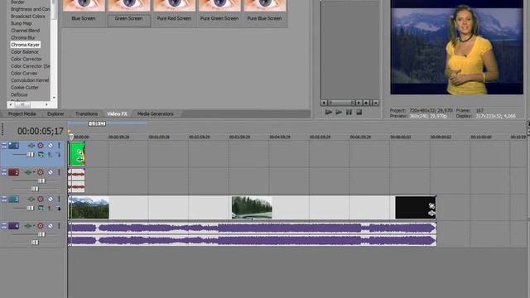Open Track FX on audio track 4

pyautogui.click(x=29, y=226)
